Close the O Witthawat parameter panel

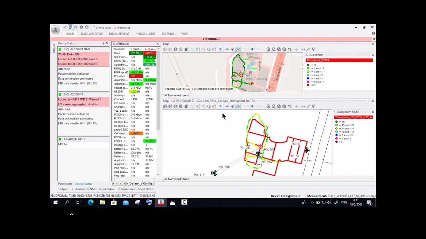coord(158,44)
